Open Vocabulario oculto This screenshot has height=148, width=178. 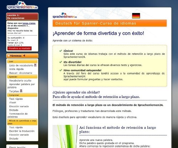point(20,81)
